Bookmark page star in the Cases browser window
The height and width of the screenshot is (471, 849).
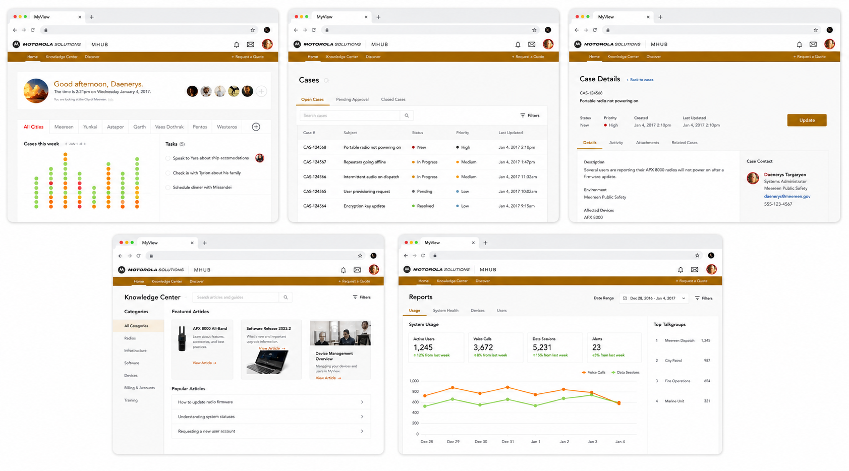(x=534, y=30)
